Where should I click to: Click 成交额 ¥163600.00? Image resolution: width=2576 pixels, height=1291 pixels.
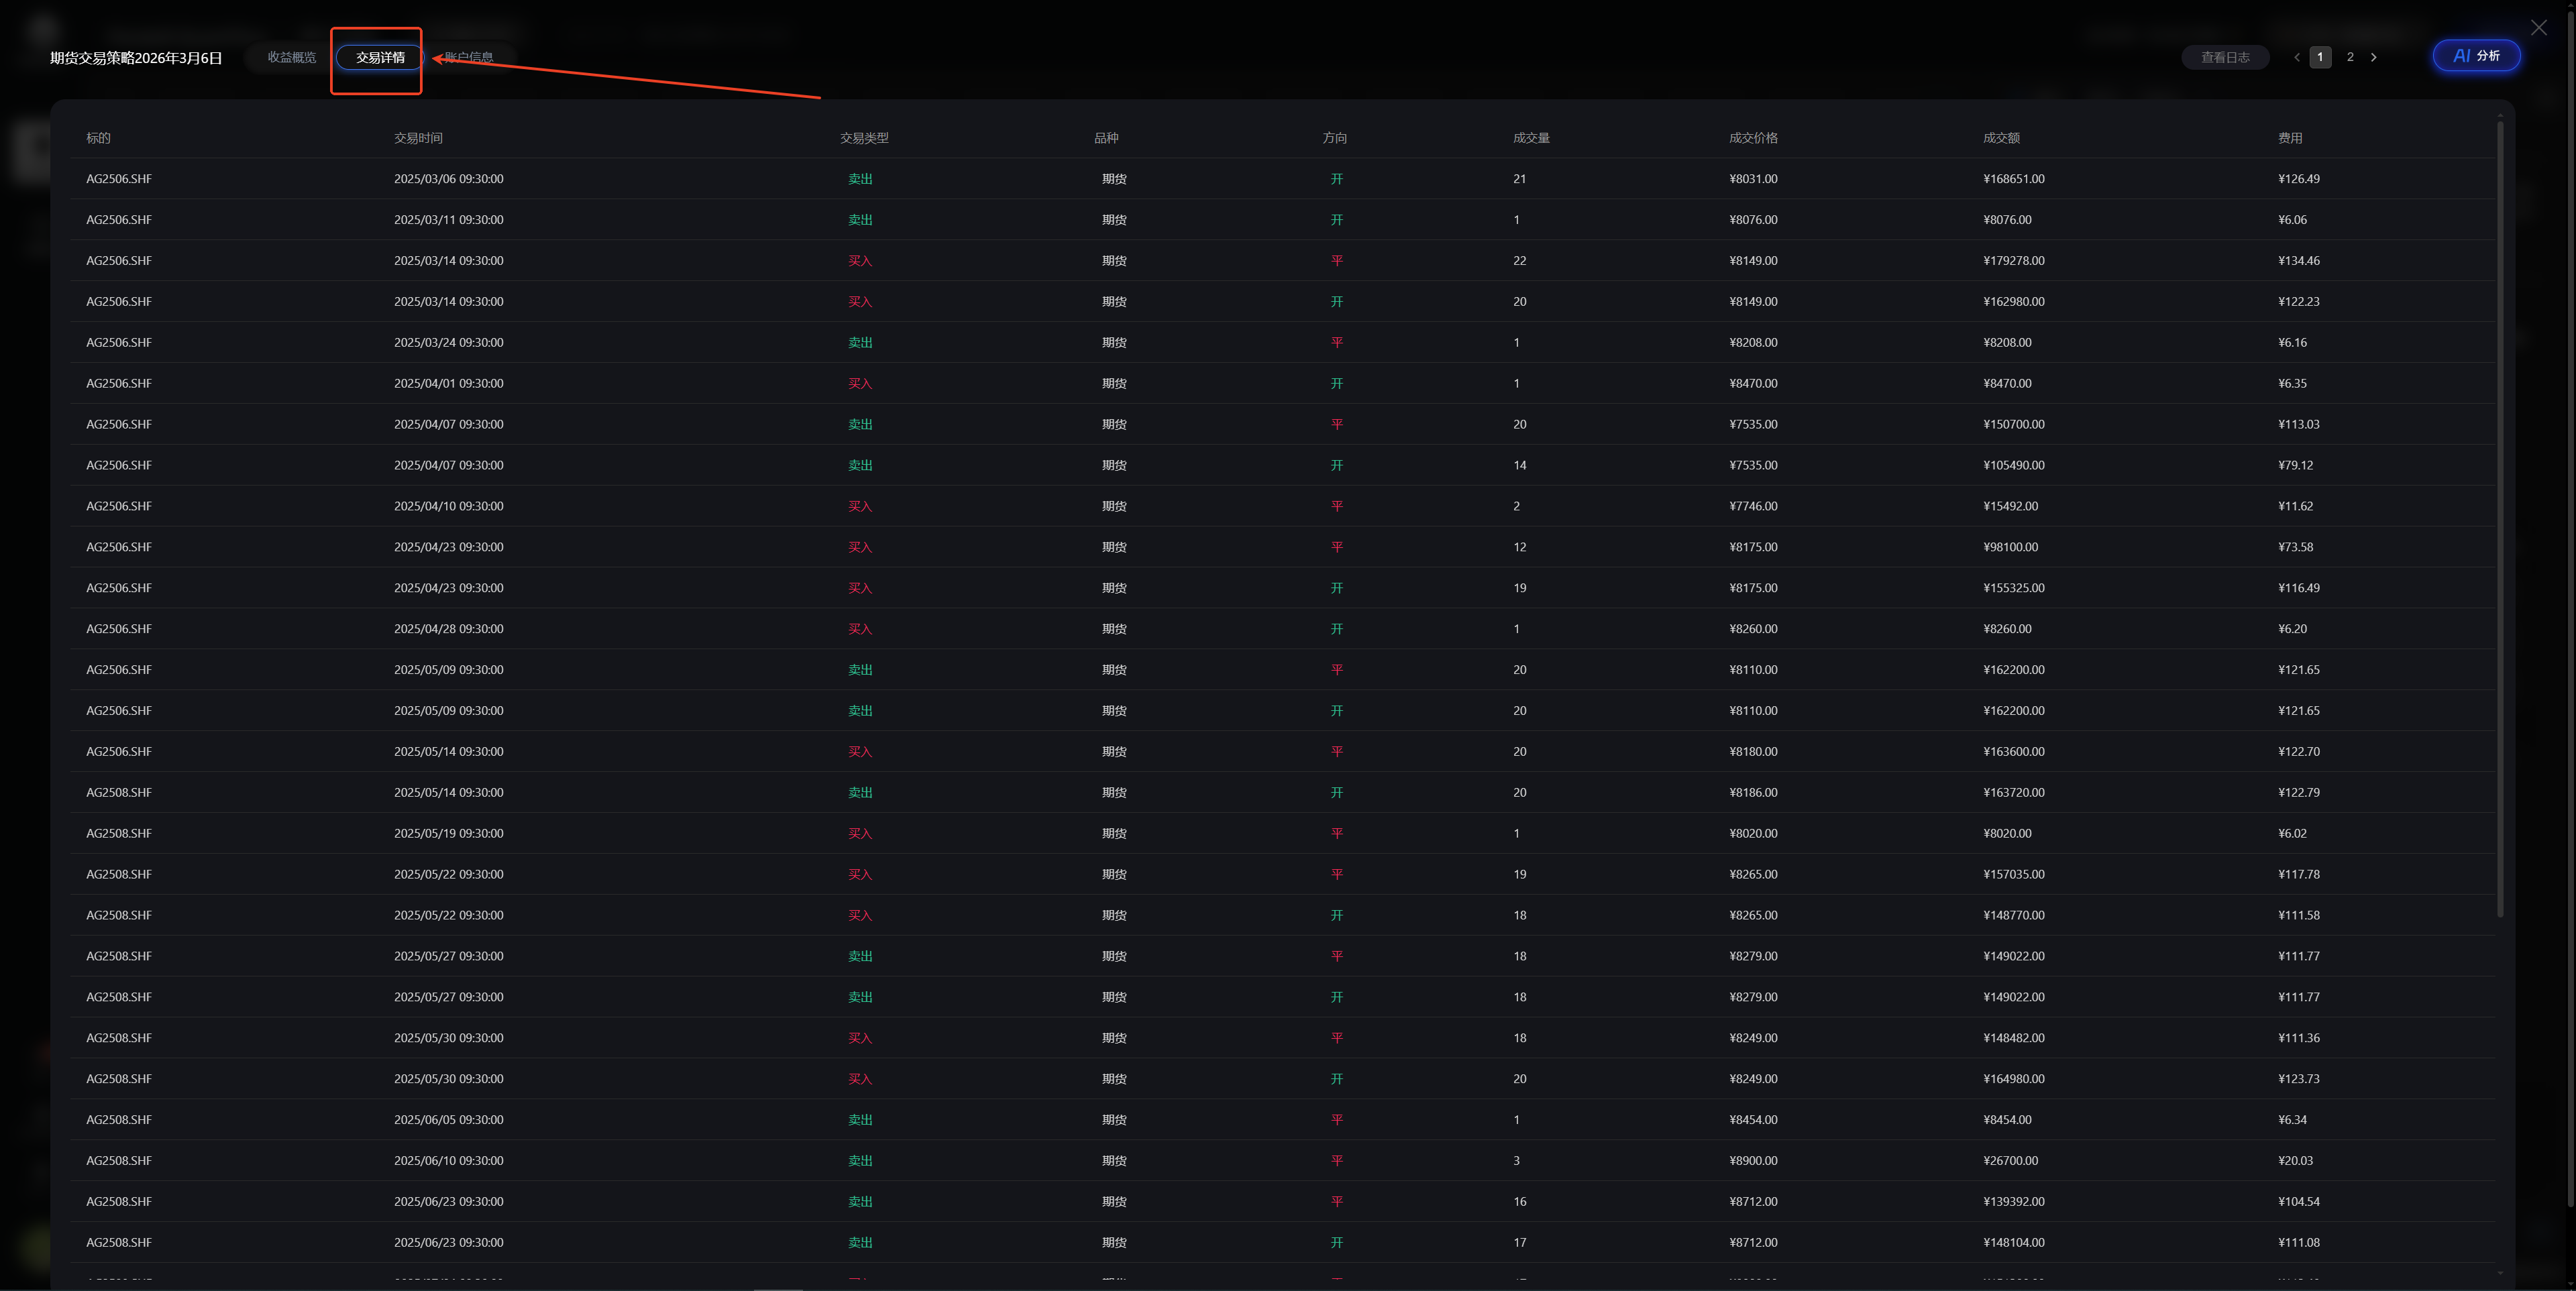pos(2014,751)
